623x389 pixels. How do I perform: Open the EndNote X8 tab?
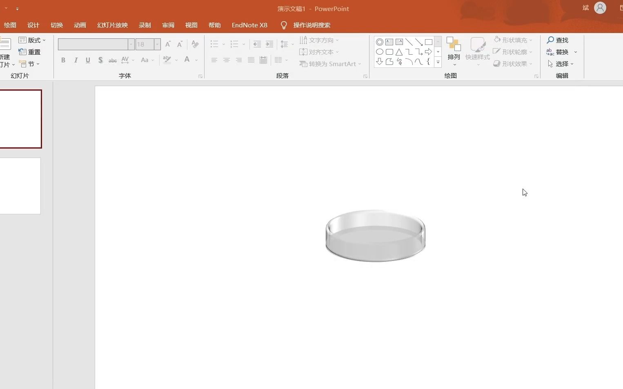(x=249, y=25)
